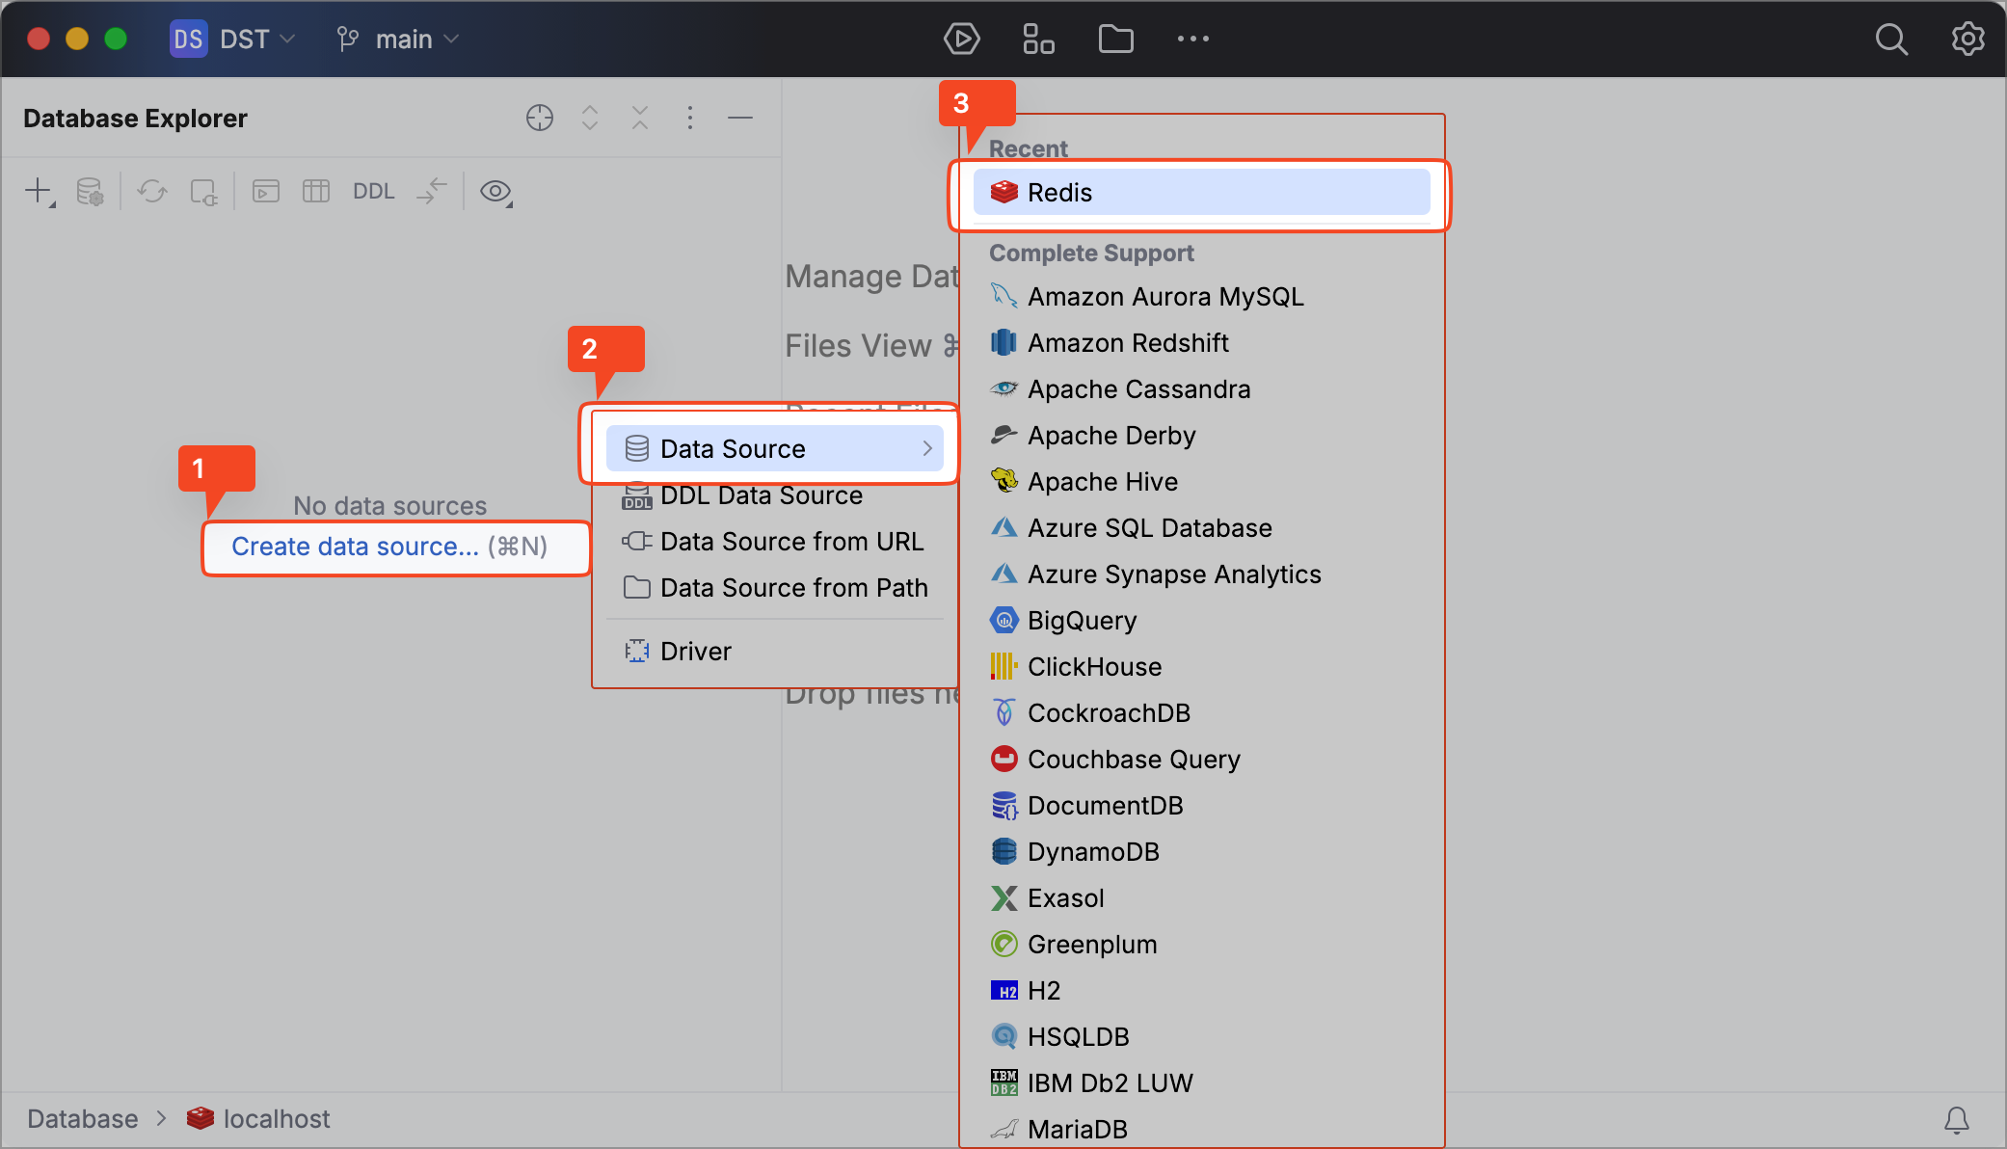Choose Couchbase Query data source

pos(1201,760)
